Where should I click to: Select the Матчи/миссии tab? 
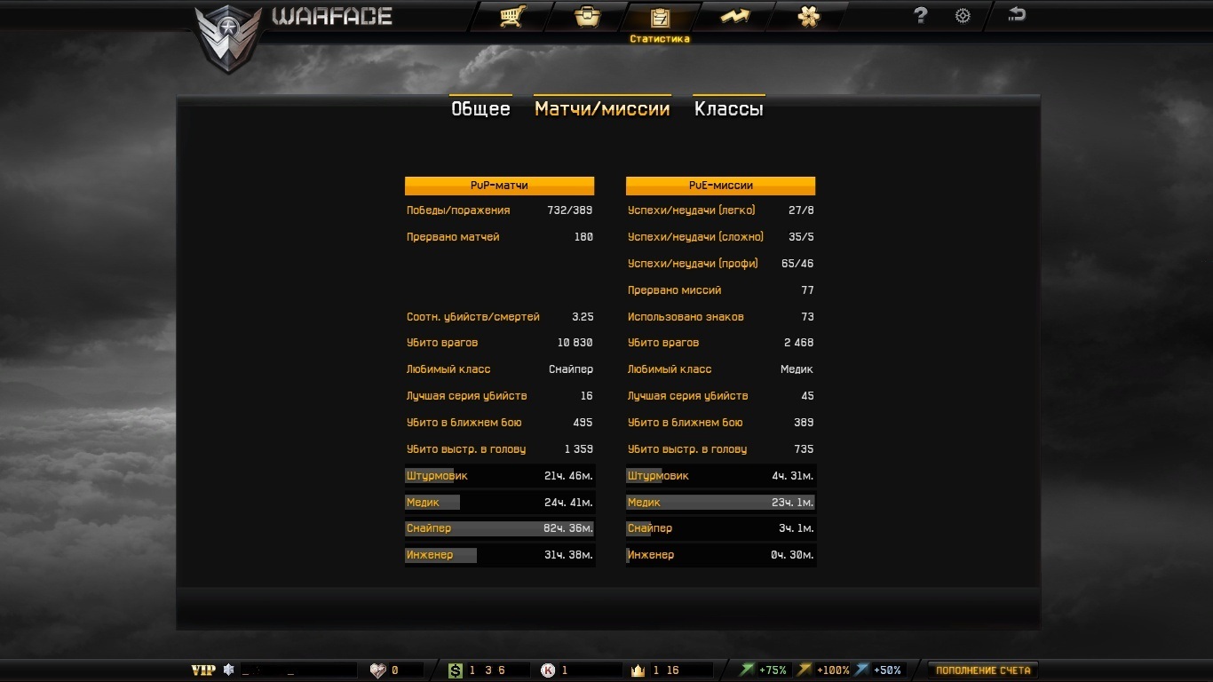click(602, 108)
